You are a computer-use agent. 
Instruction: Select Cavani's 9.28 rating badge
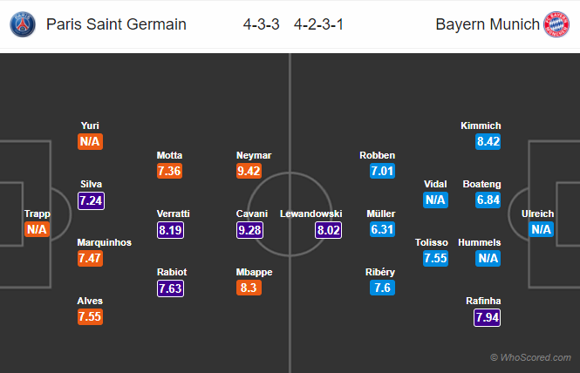(x=249, y=230)
